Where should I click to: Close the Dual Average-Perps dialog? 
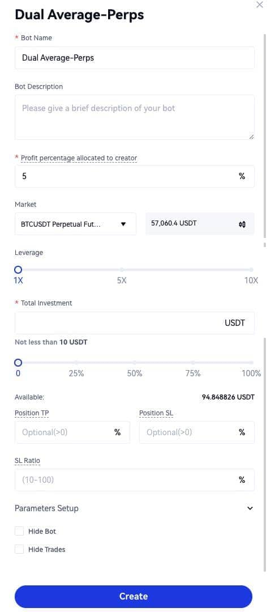259,5
